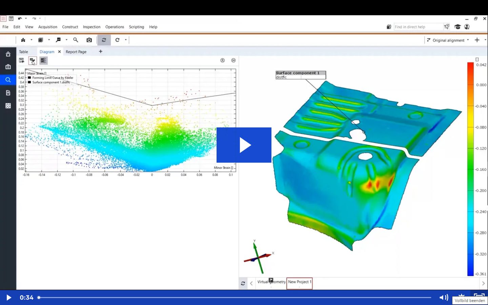Image resolution: width=488 pixels, height=305 pixels.
Task: Open the report document icon in sidebar
Action: click(8, 93)
